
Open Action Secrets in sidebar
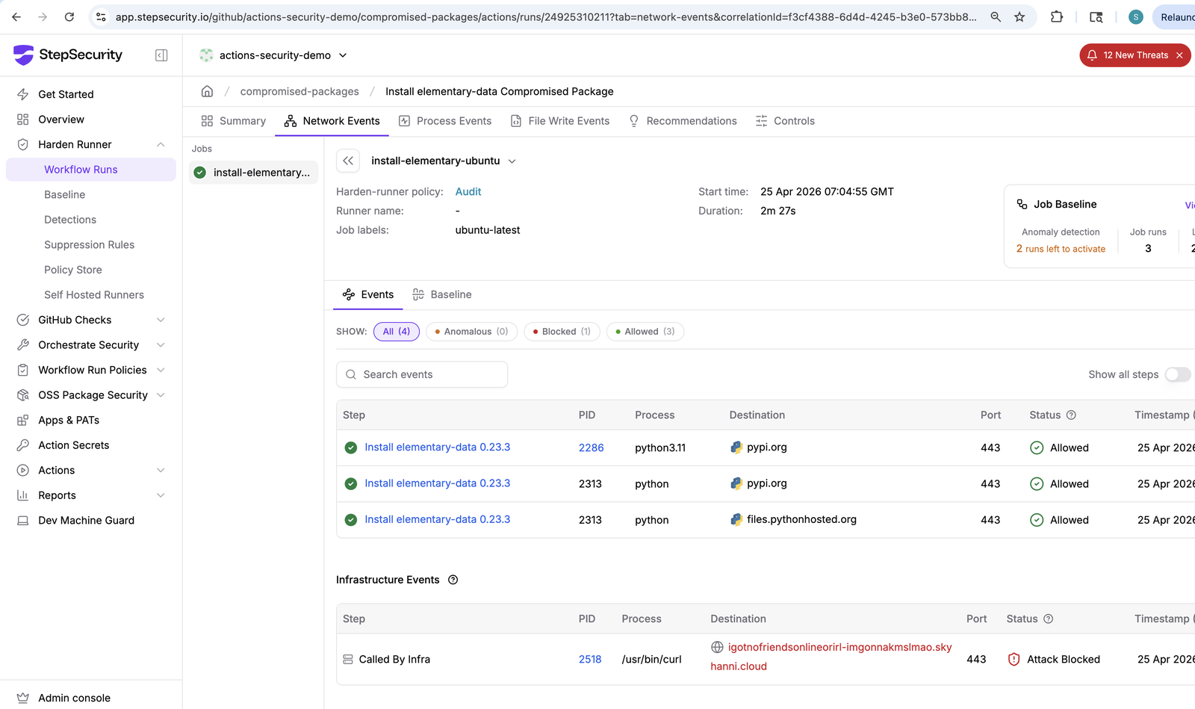(x=74, y=445)
